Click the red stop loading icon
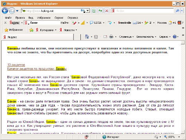The height and width of the screenshot is (140, 186). (x=107, y=11)
